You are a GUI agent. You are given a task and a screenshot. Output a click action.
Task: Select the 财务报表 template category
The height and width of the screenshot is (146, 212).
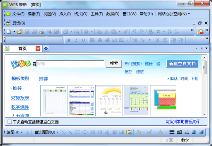[20, 98]
